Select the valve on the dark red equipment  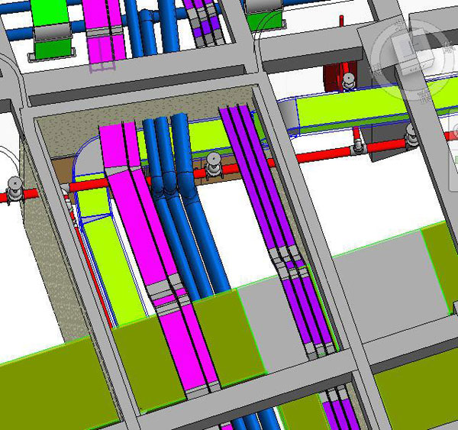pyautogui.click(x=348, y=79)
